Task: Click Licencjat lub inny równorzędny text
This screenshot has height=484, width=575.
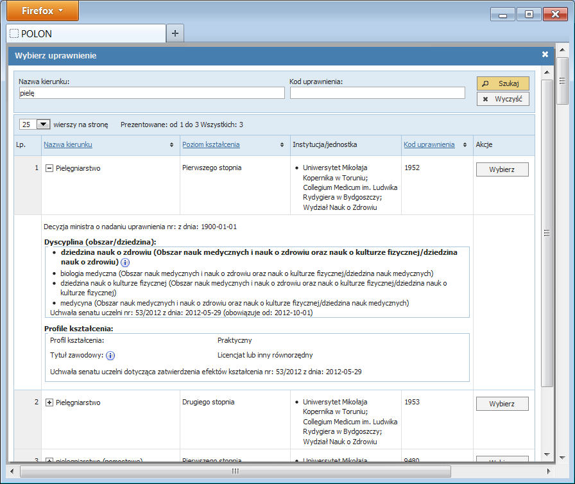Action: (x=265, y=355)
